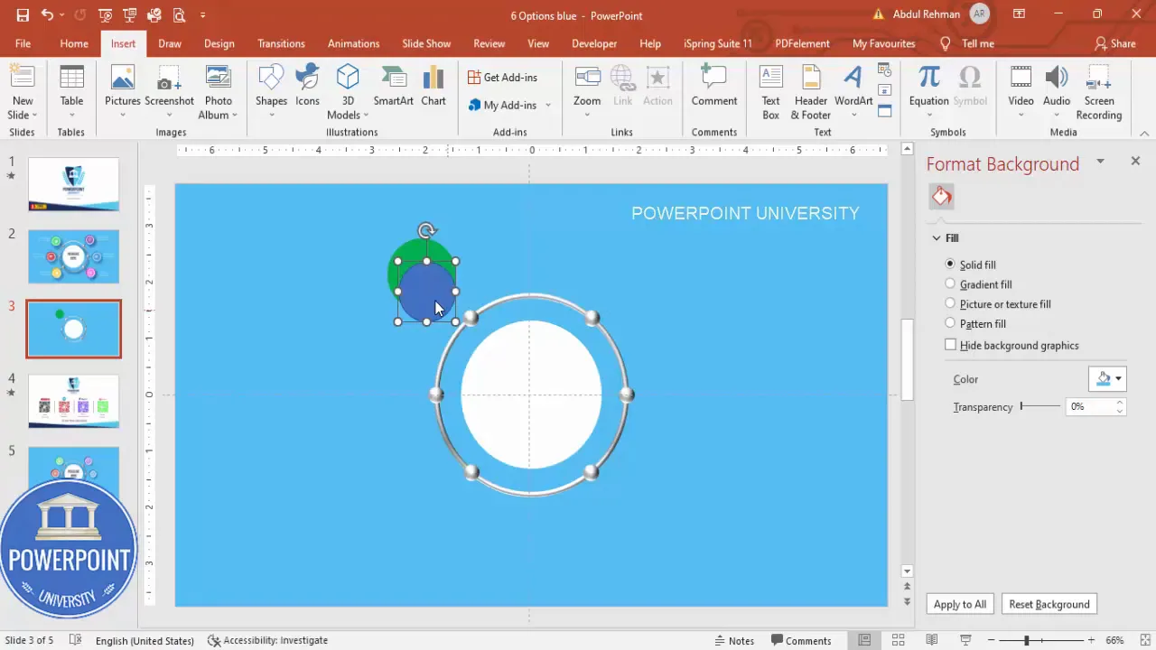Start a Screen Recording
The width and height of the screenshot is (1156, 650).
(1099, 91)
